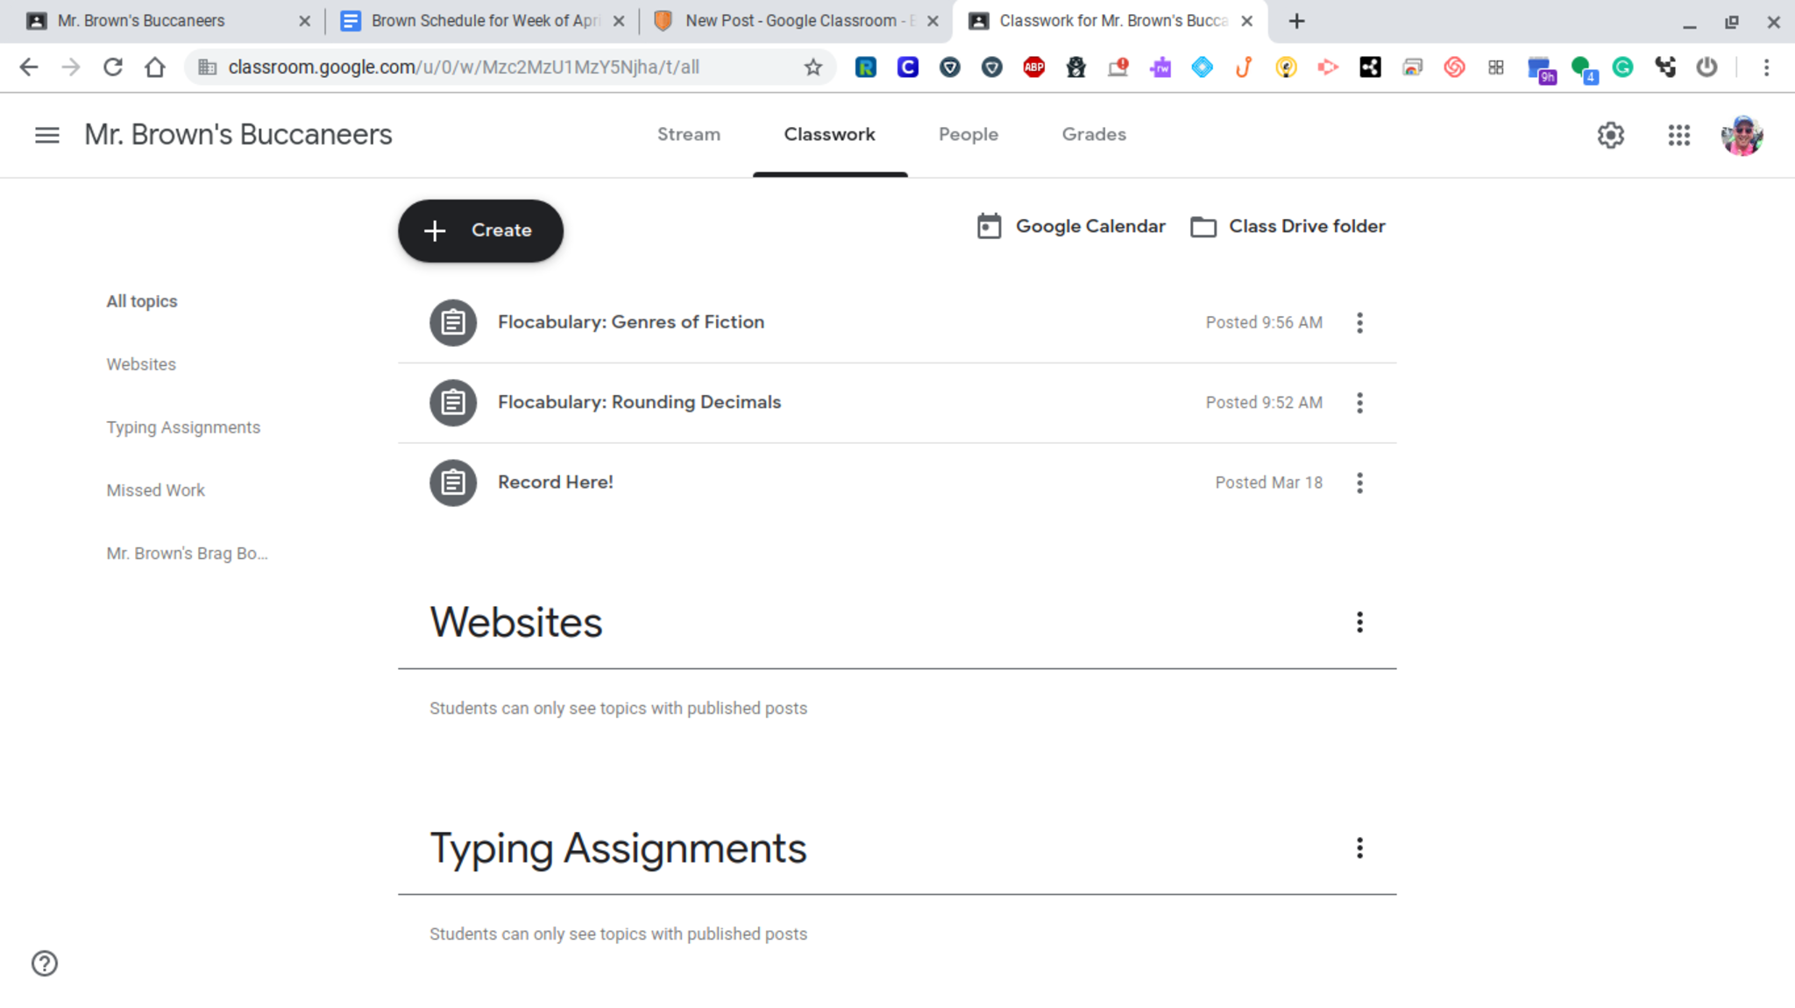Image resolution: width=1795 pixels, height=1008 pixels.
Task: Click the Create button
Action: point(480,230)
